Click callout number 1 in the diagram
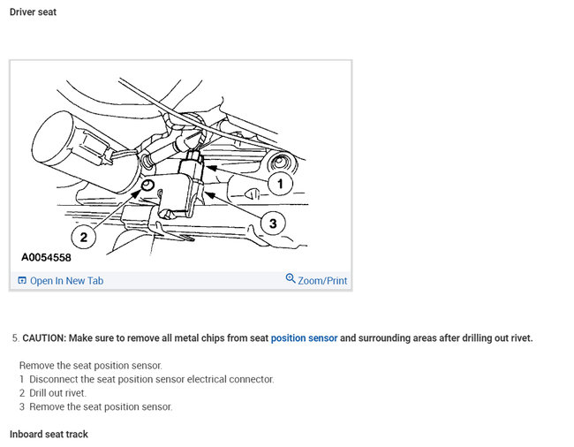 (x=280, y=184)
